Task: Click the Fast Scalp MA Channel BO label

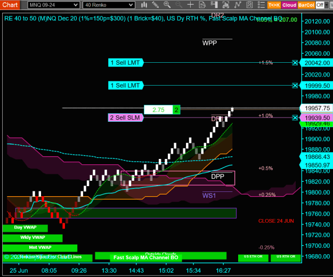Action: [145, 257]
